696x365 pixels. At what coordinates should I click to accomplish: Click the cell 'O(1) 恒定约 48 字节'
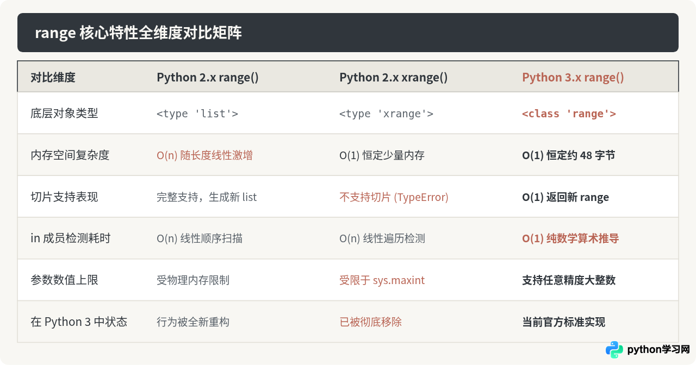(x=569, y=155)
